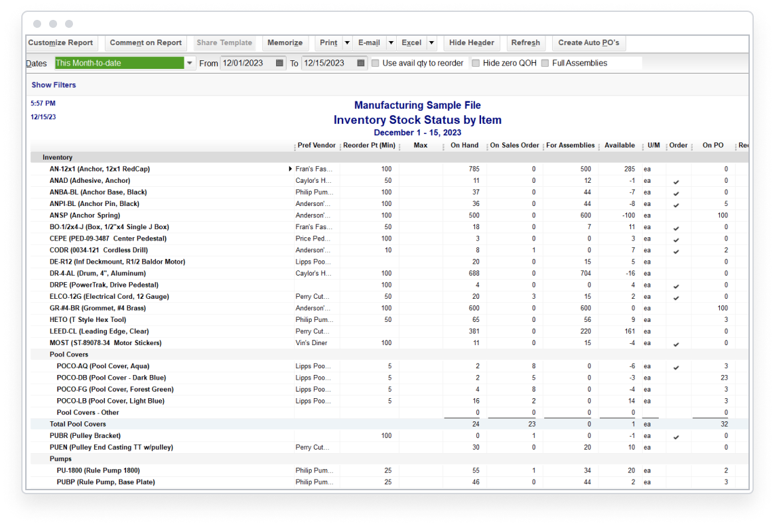Sort by the Reorder Pt (Min) column
The image size is (775, 526).
pos(369,145)
